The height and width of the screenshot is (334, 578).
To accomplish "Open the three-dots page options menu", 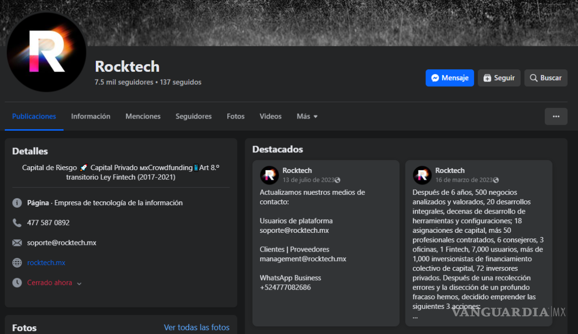I will pos(556,116).
